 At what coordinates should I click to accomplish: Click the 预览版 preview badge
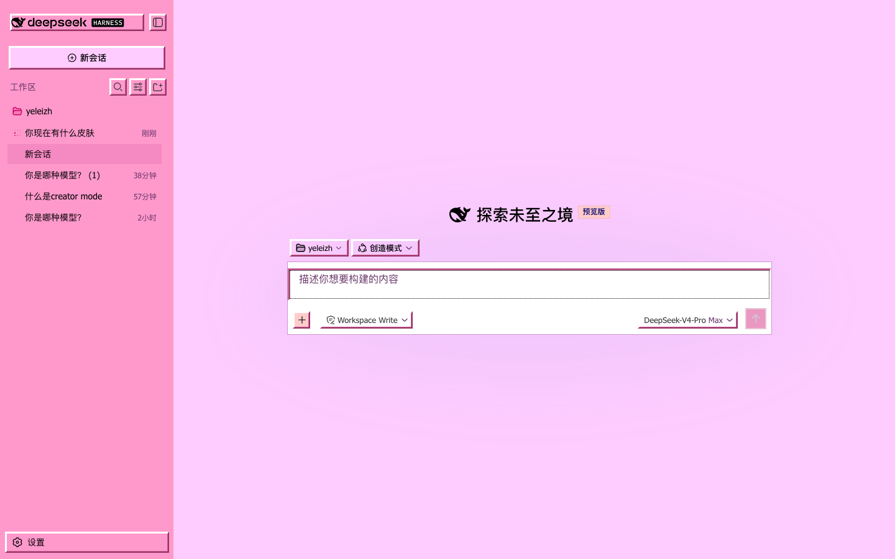coord(594,212)
